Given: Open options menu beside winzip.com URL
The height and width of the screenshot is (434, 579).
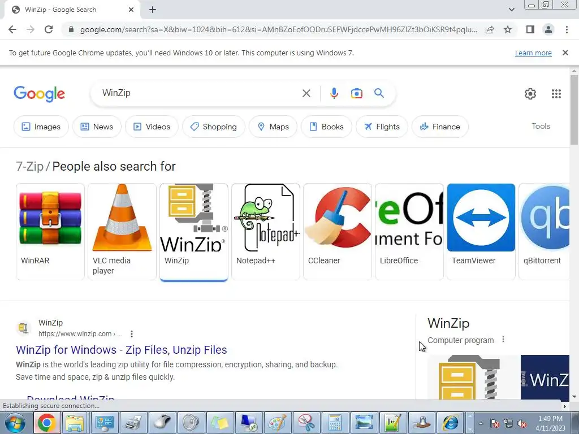Looking at the screenshot, I should point(132,334).
